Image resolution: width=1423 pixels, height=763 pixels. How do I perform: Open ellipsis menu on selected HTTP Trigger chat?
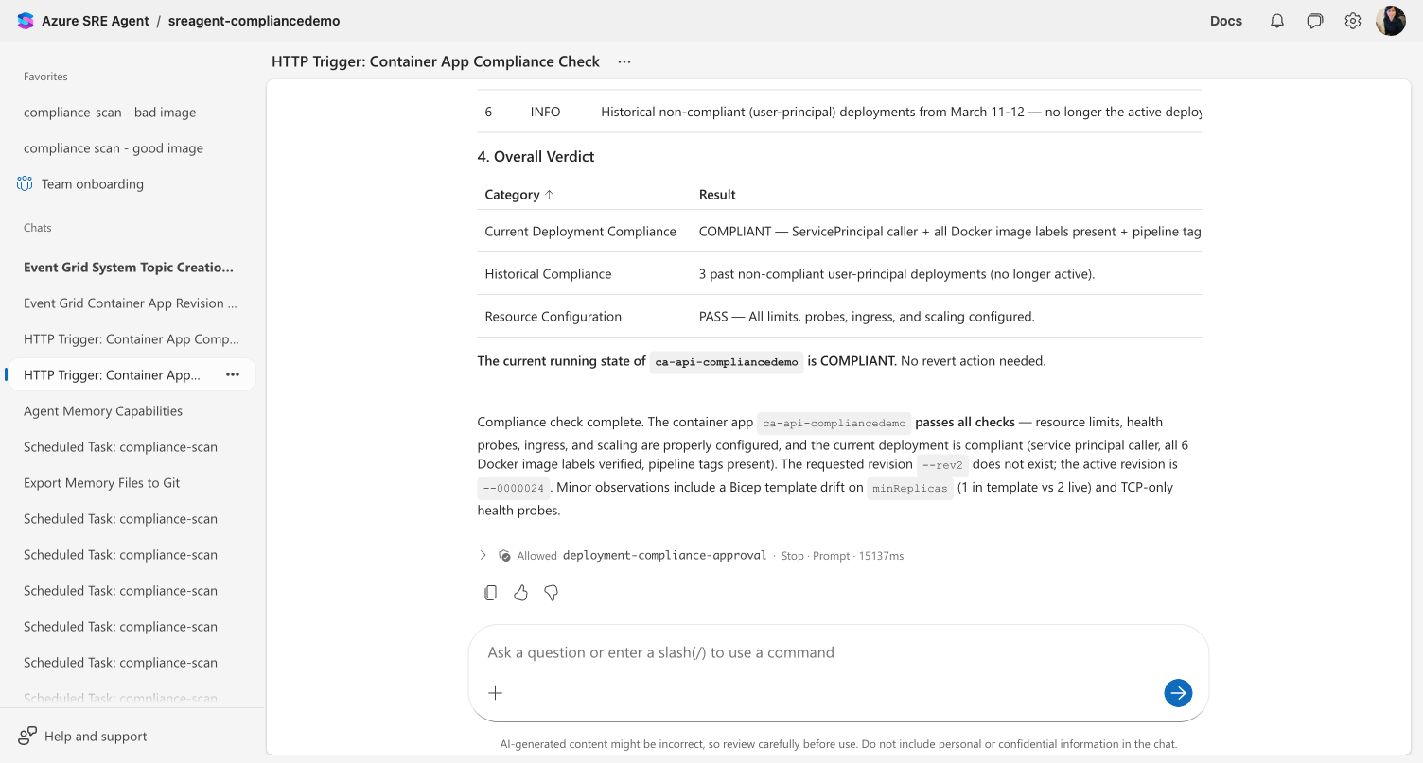point(233,375)
